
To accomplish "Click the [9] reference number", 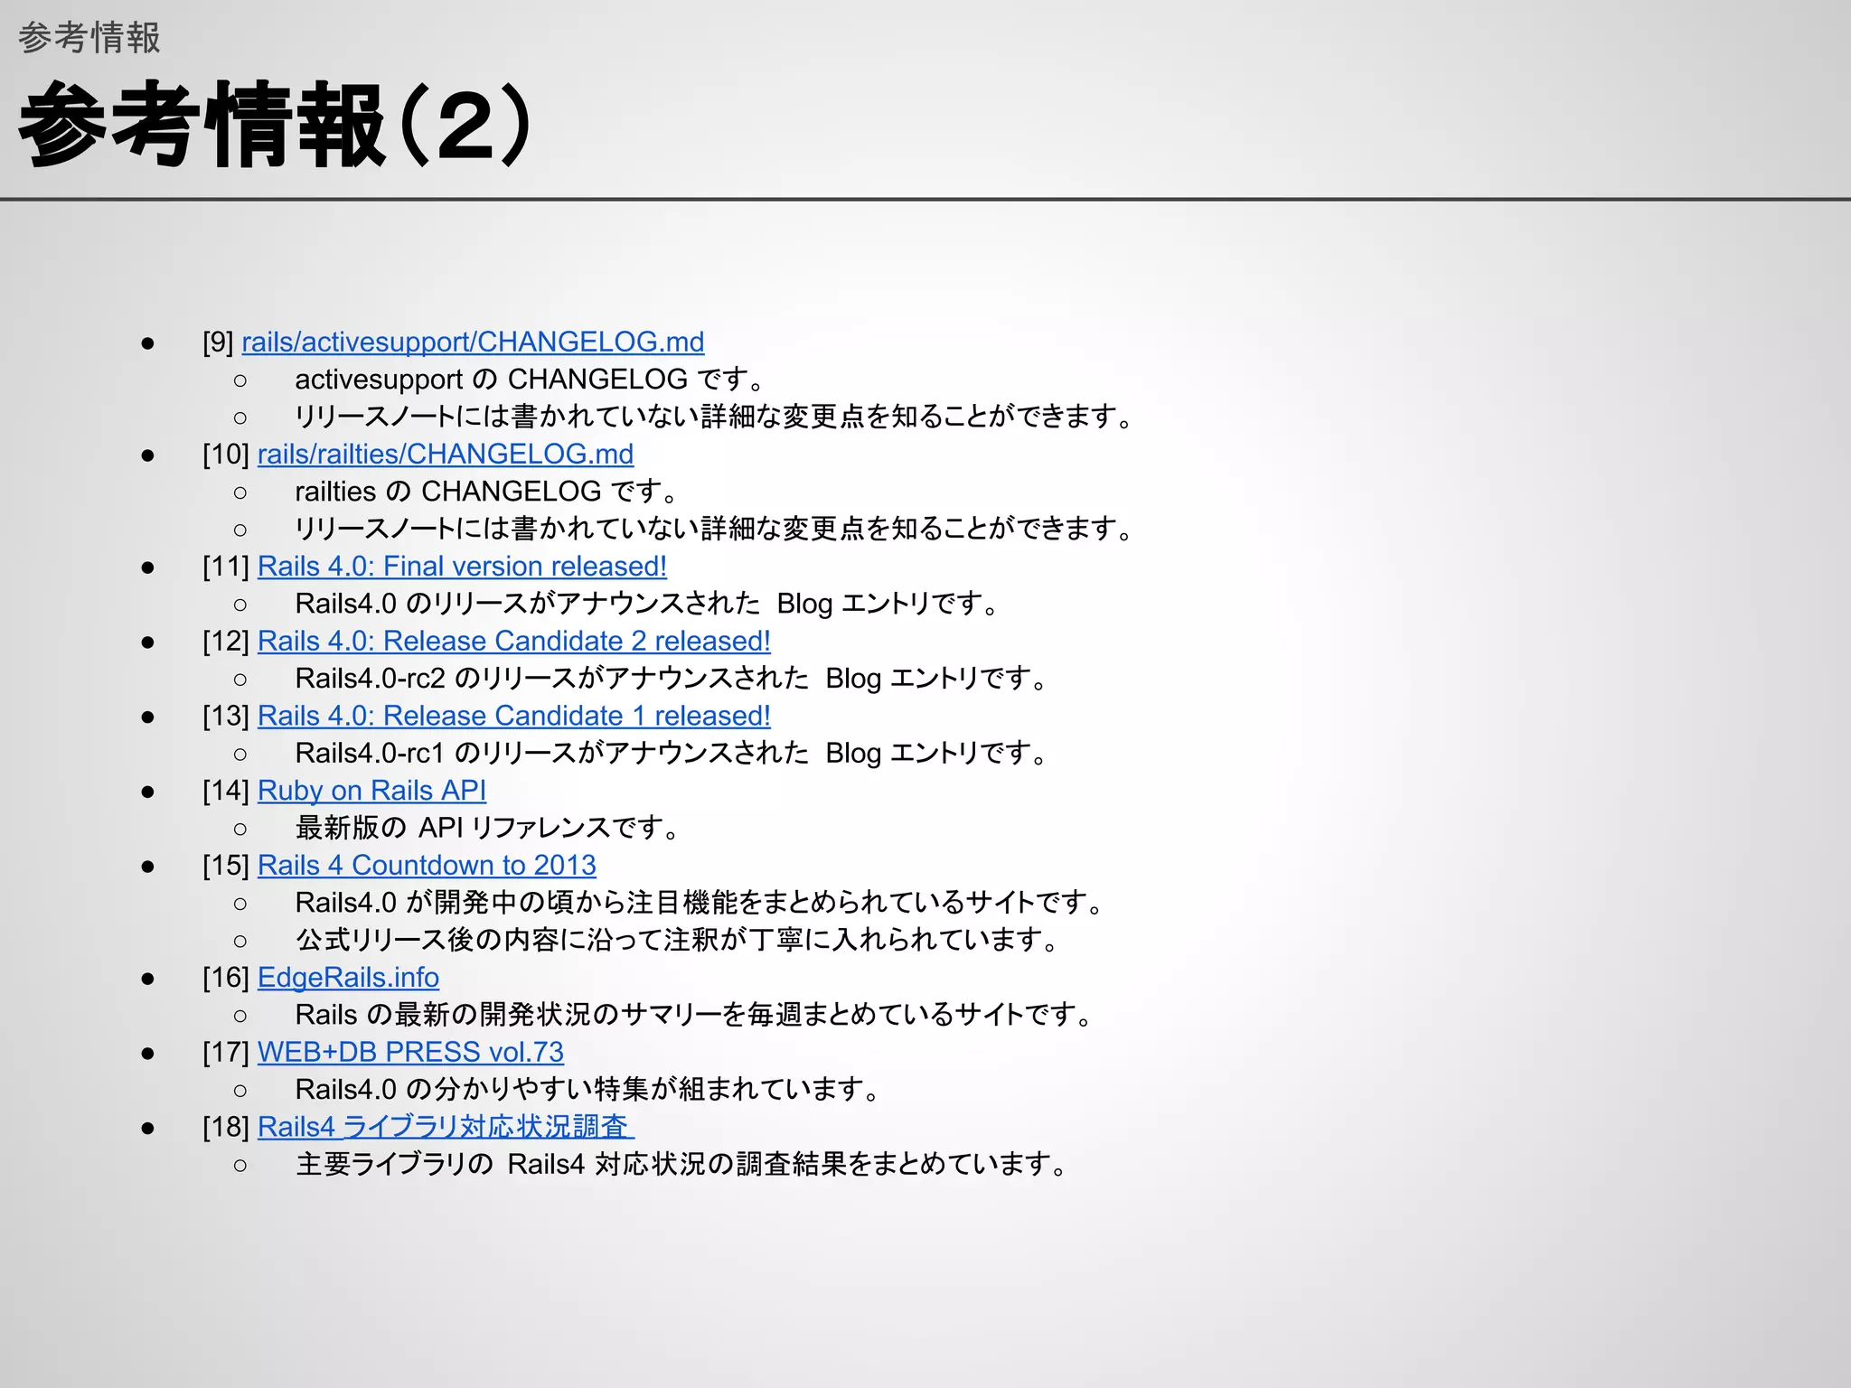I will pyautogui.click(x=218, y=342).
